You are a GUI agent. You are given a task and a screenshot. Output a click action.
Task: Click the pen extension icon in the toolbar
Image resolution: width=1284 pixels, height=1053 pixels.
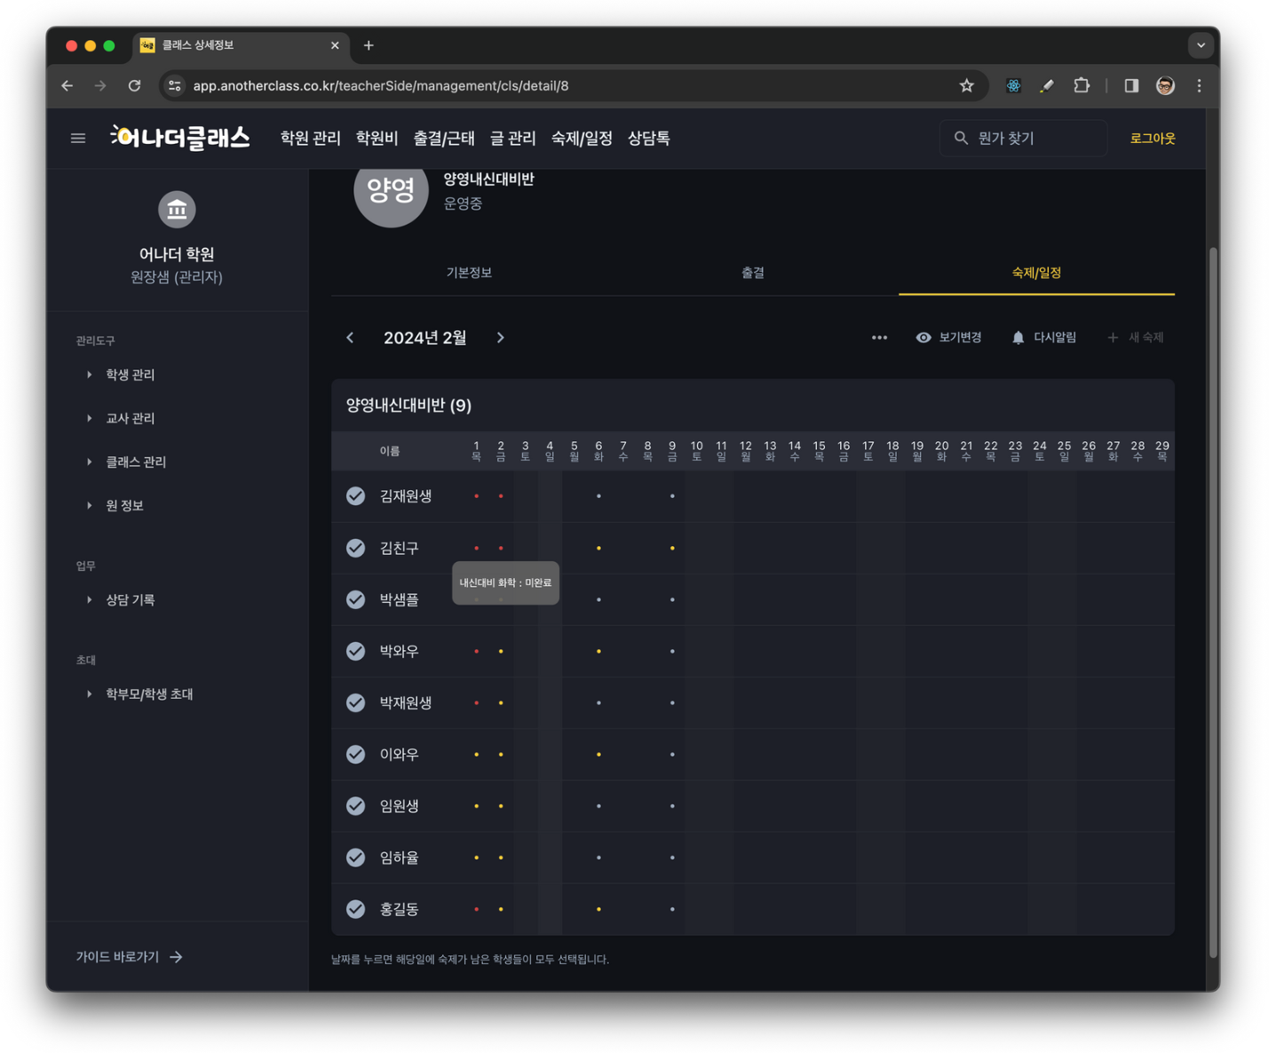[x=1047, y=86]
